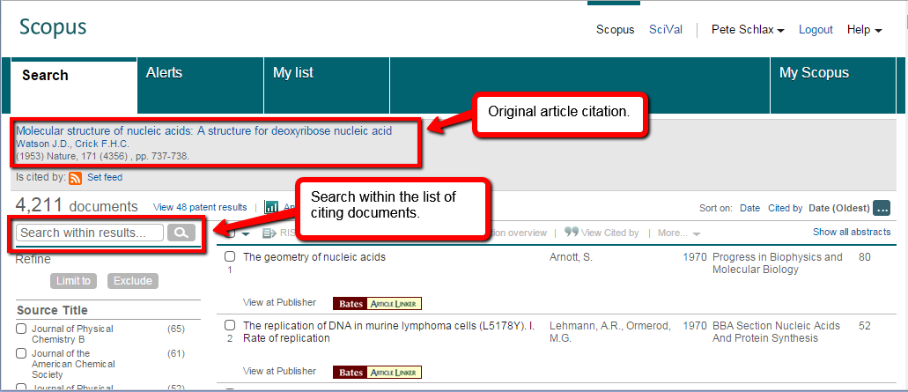The height and width of the screenshot is (392, 908).
Task: Tick Journal of Physical Chemistry B filter
Action: coord(21,329)
